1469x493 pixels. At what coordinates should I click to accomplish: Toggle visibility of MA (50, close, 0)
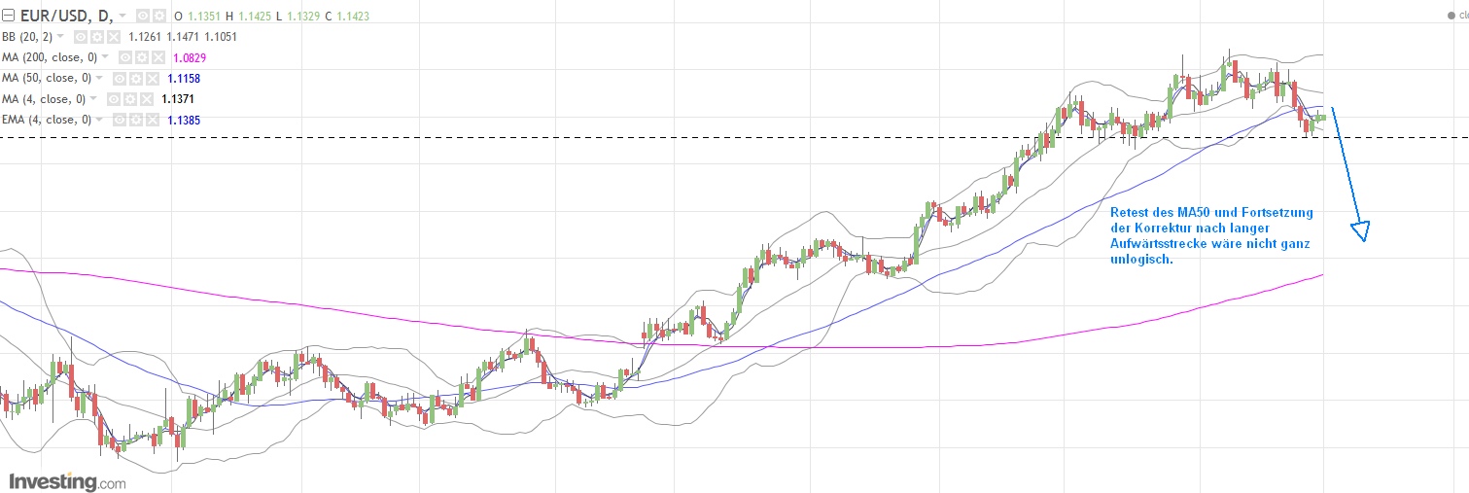tap(117, 78)
